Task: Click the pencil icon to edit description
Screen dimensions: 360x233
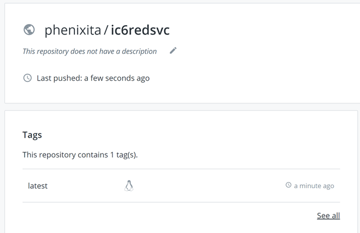Action: pos(173,50)
